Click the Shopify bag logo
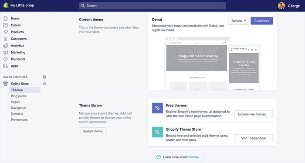 [x=6, y=5]
